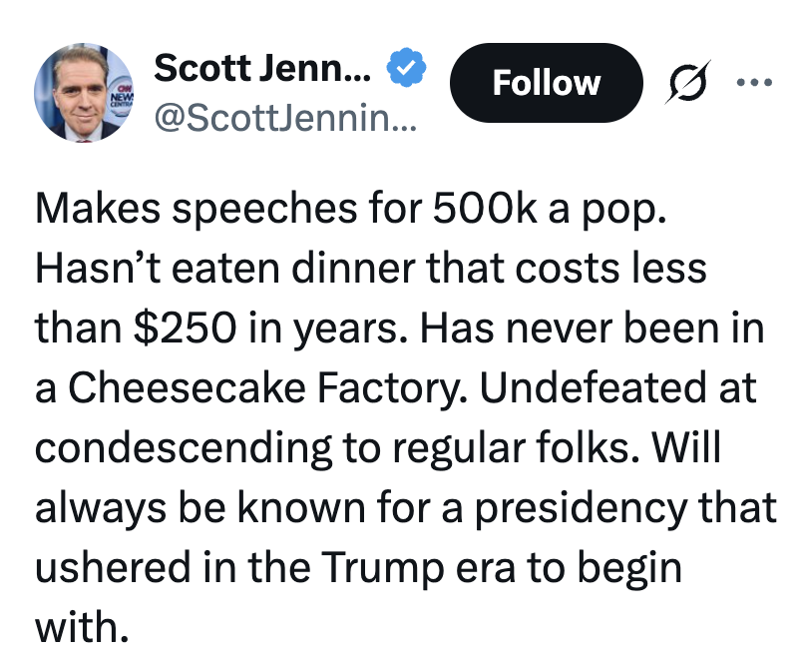Click the word 'ushered' in the tweet
This screenshot has width=800, height=663.
113,566
